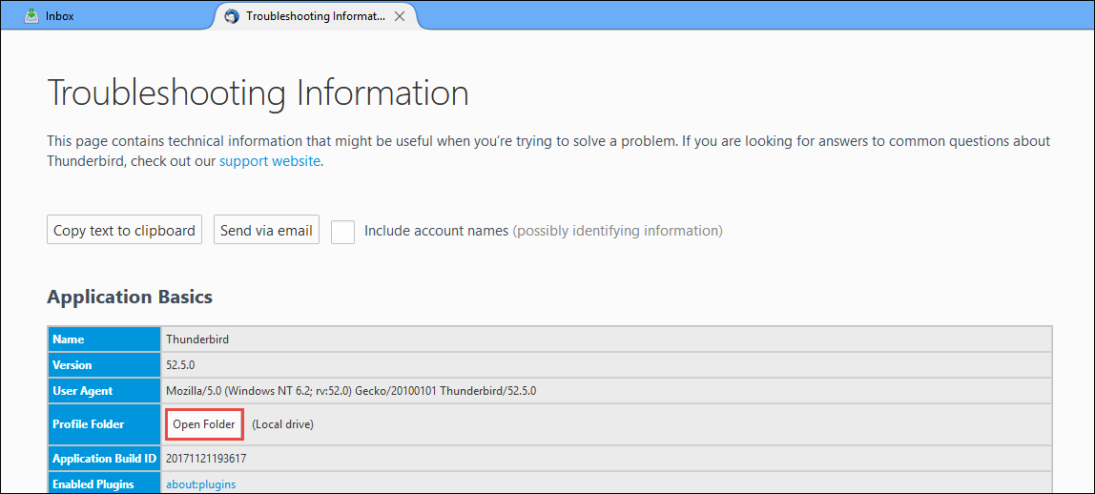Screen dimensions: 1095x494
Task: Click the Inbox tab download icon
Action: (x=31, y=16)
